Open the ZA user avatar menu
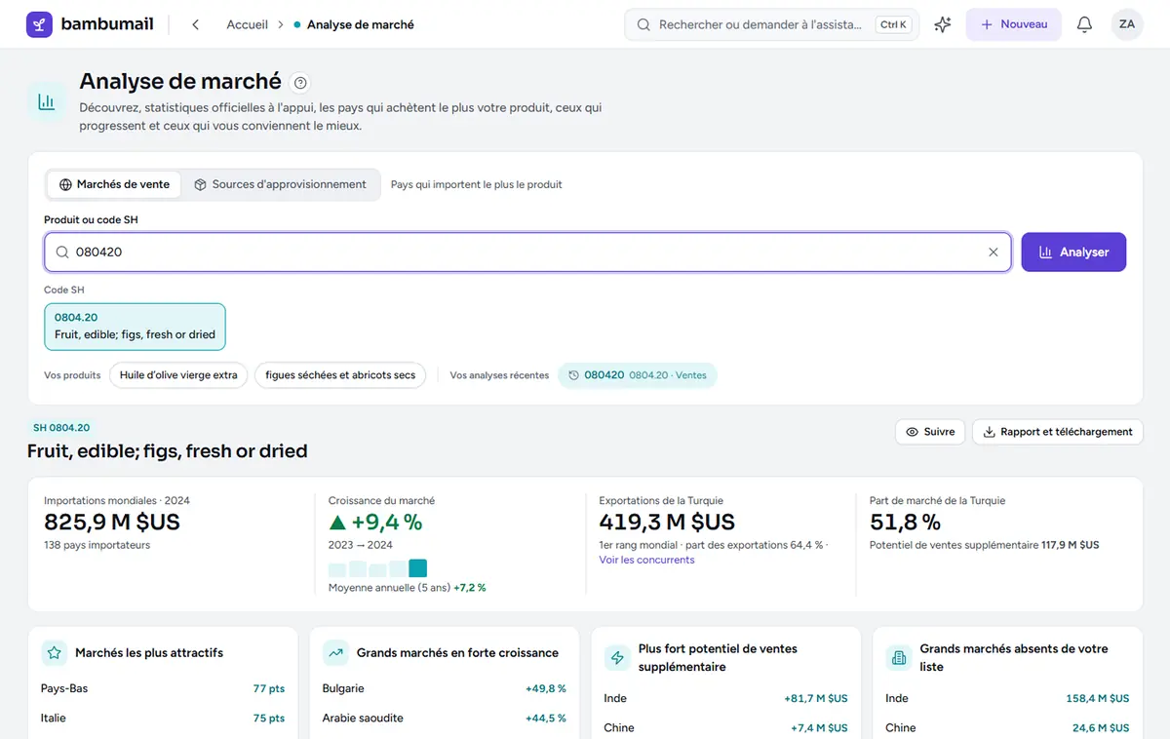Image resolution: width=1170 pixels, height=739 pixels. click(x=1127, y=24)
